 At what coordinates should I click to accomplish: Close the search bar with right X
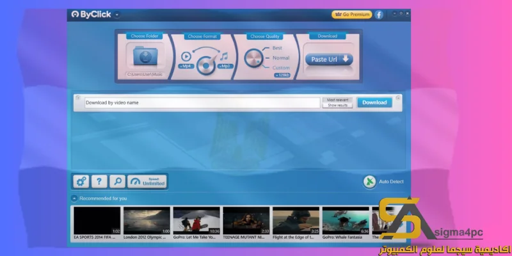pos(398,98)
